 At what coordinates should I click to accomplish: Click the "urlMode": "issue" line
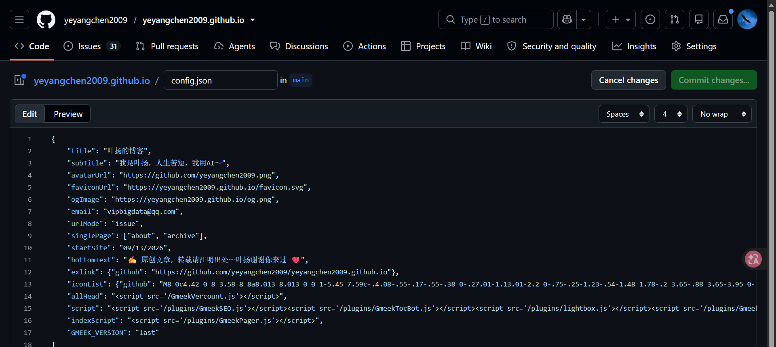click(105, 224)
